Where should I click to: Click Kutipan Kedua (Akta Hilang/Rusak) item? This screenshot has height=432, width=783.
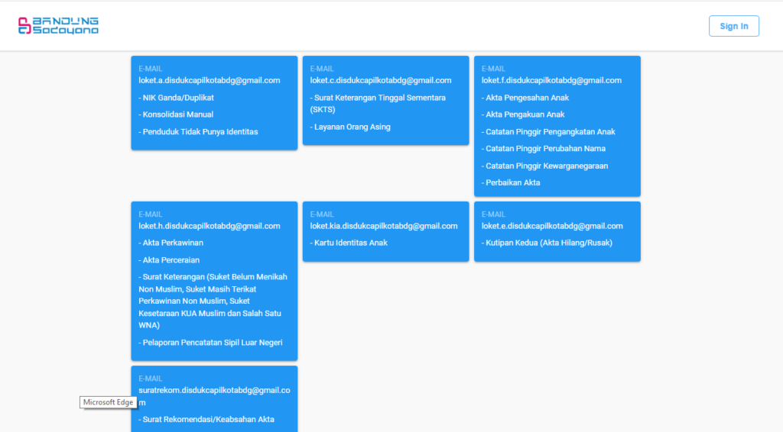pos(547,243)
